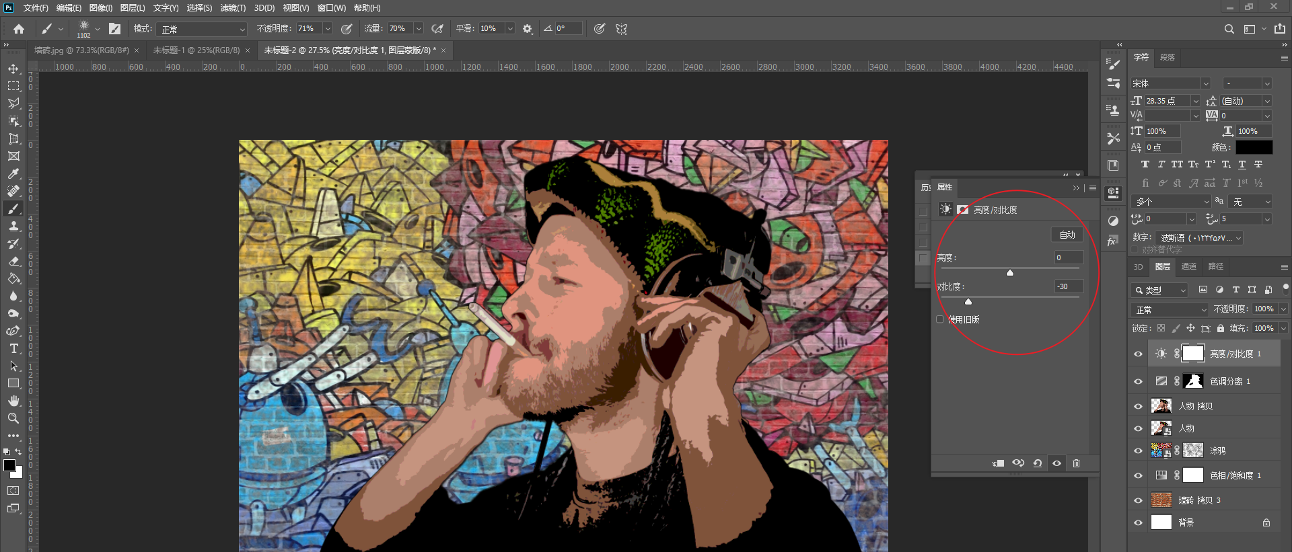
Task: Delete the adjustment layer with trash icon
Action: [x=1076, y=463]
